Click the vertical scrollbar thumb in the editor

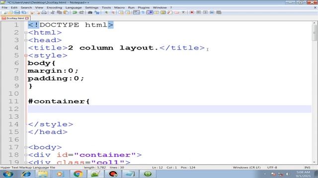pos(315,33)
